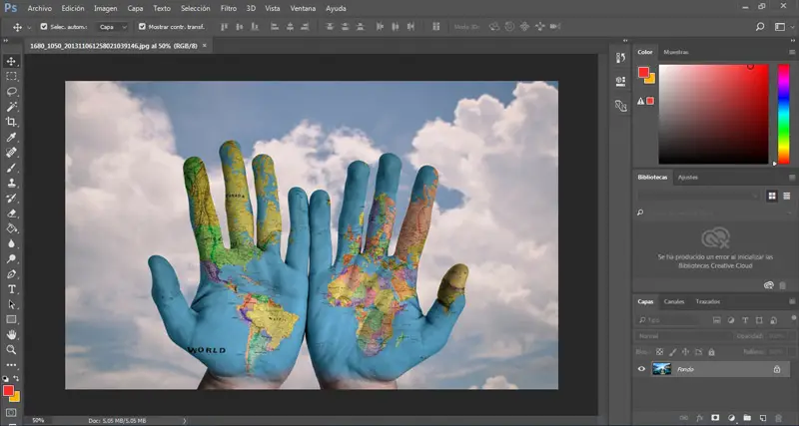The image size is (799, 426).
Task: Select the Move tool in the toolbox
Action: [12, 61]
